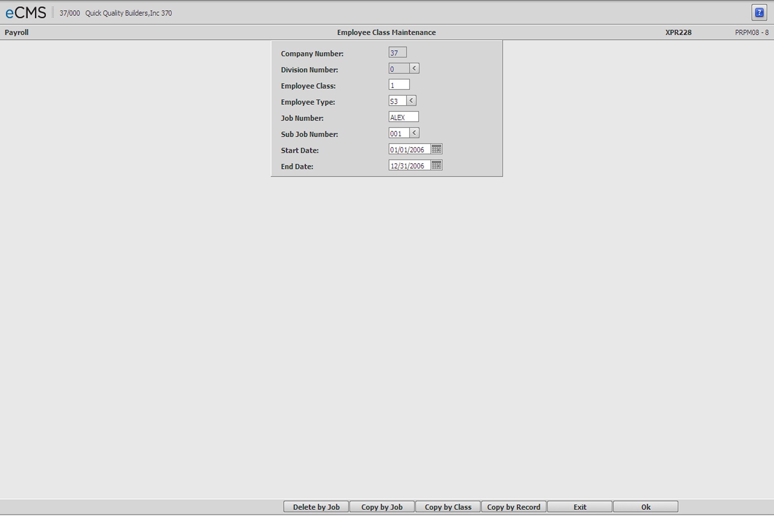Click the Start Date input field
This screenshot has height=516, width=774.
pos(408,150)
